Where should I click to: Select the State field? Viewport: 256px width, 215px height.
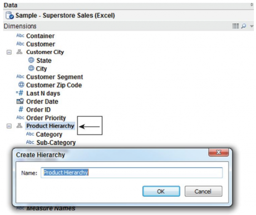[x=44, y=61]
